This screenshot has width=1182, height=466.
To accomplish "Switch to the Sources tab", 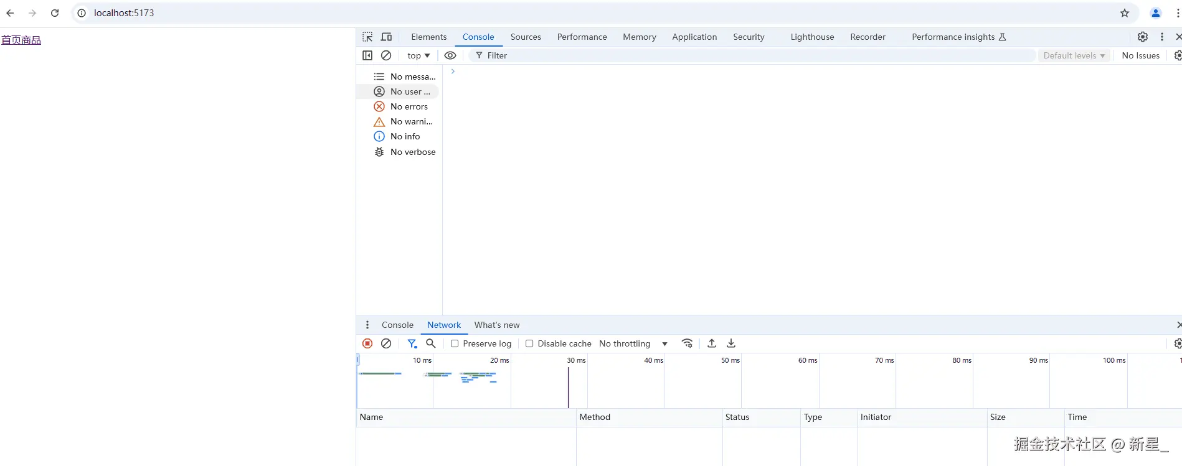I will 526,37.
